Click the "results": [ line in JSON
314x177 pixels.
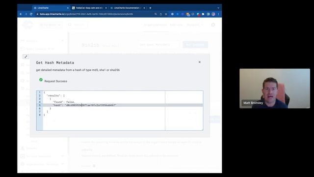(55, 95)
